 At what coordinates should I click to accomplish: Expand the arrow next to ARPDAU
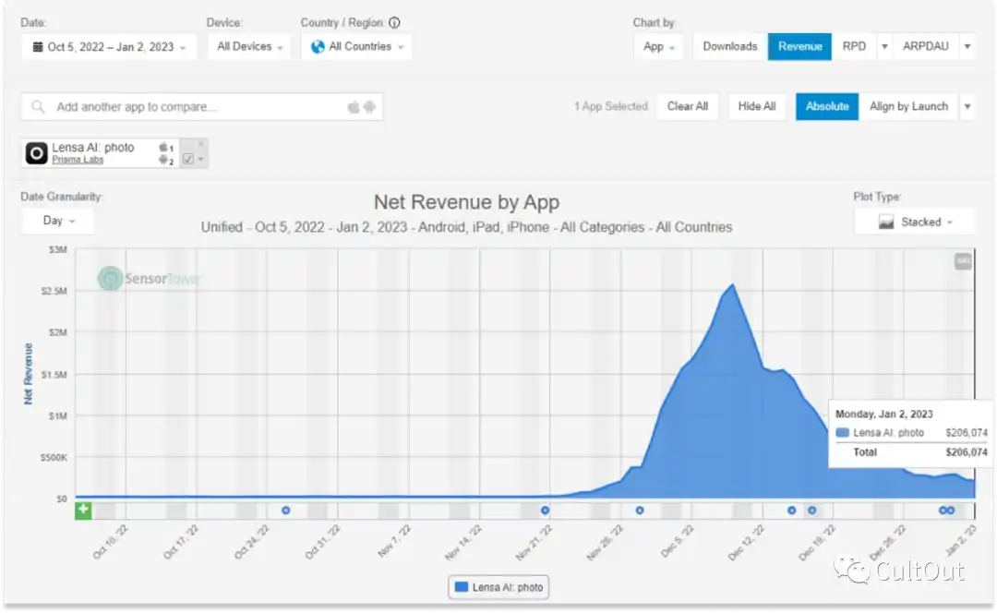click(967, 46)
